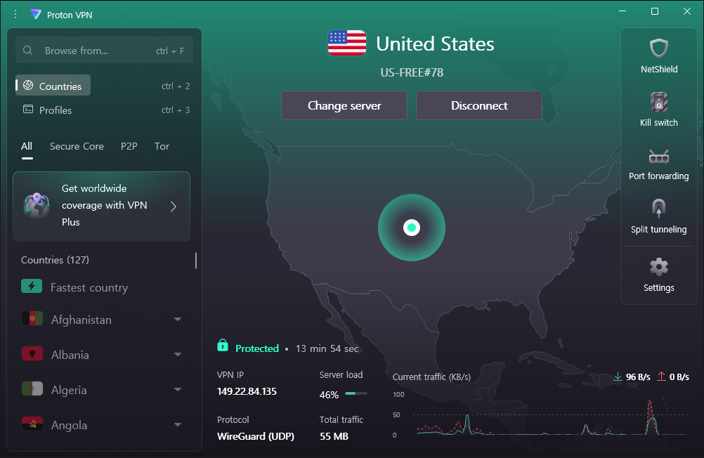704x458 pixels.
Task: Click the connection marker on the map
Action: pos(412,228)
